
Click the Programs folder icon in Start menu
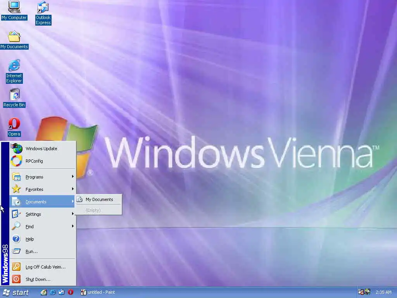coord(16,177)
